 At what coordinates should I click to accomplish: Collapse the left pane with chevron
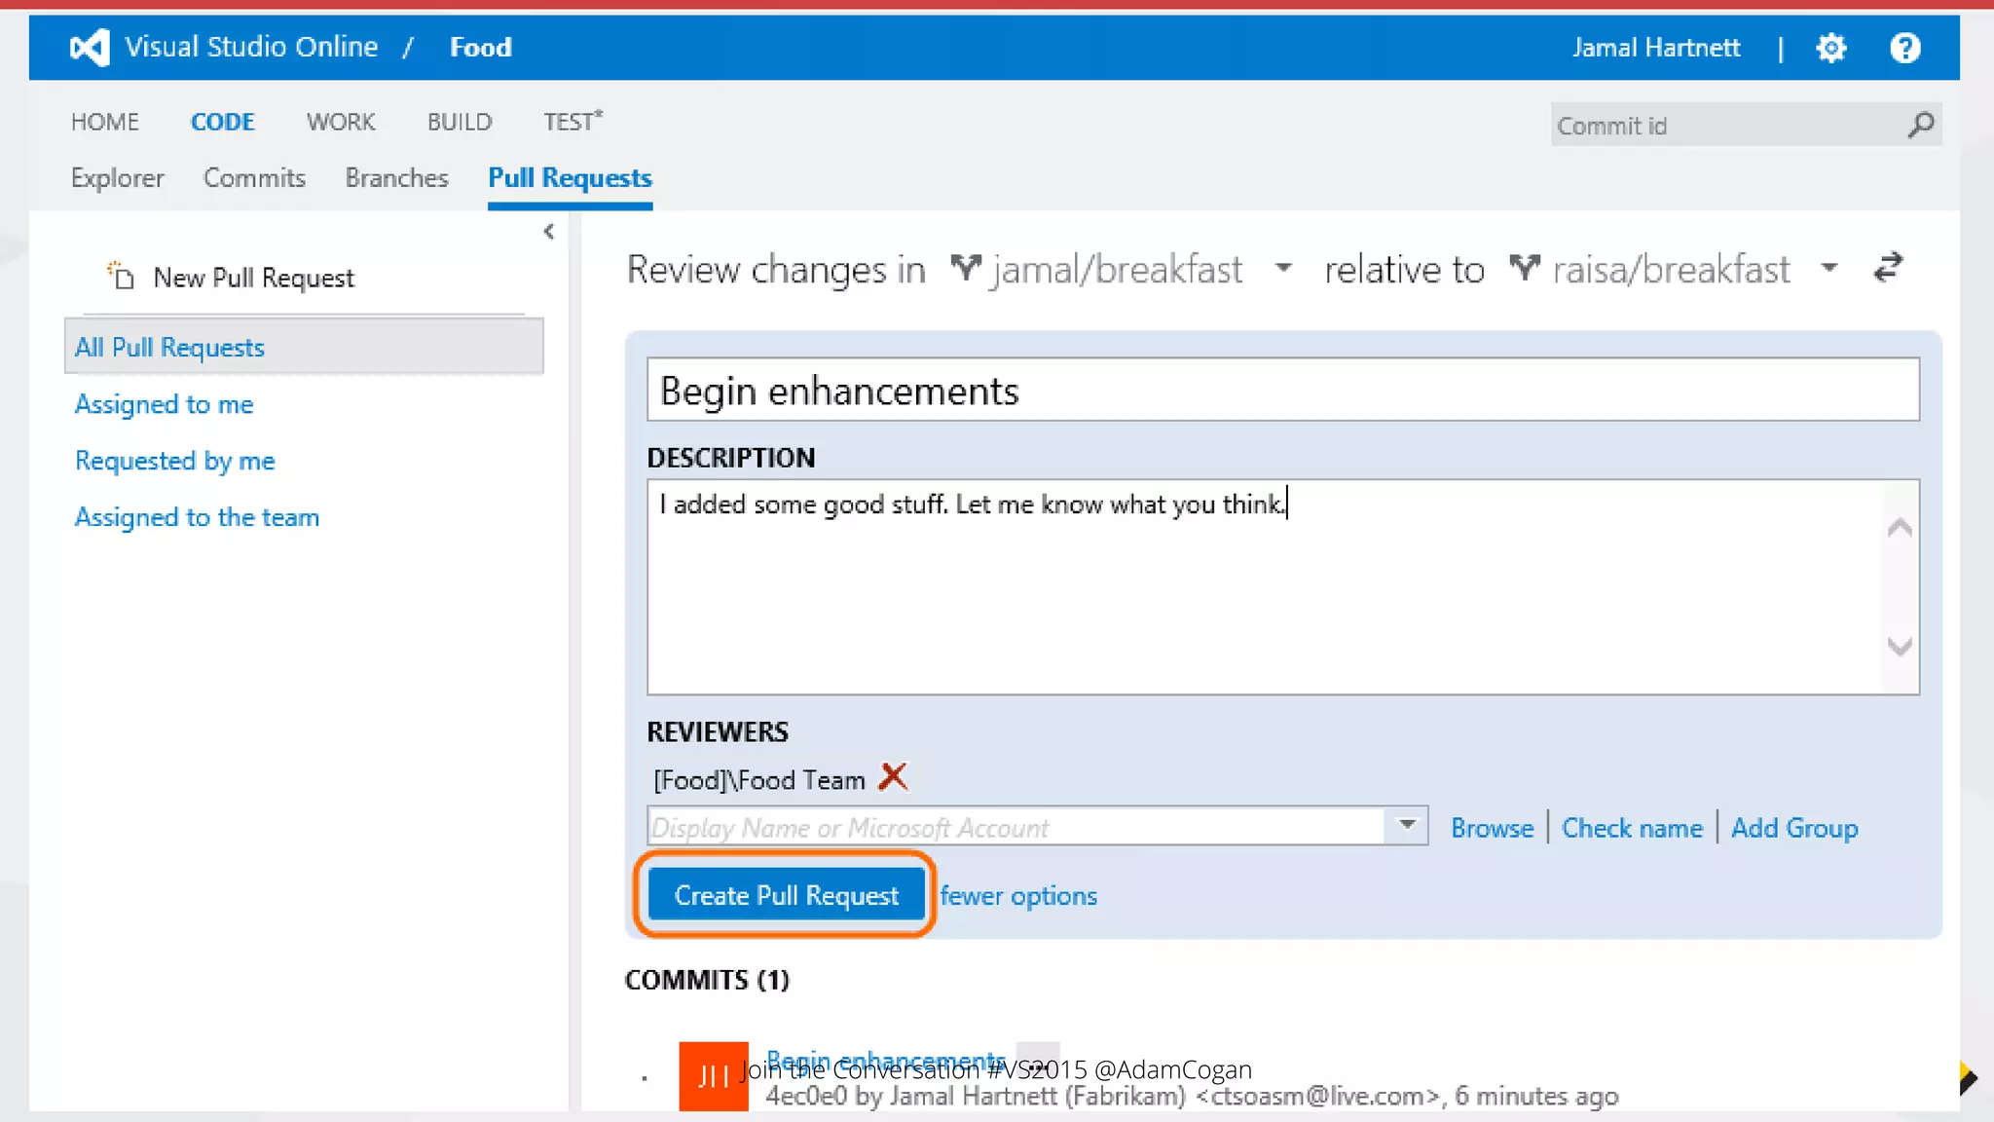point(549,231)
